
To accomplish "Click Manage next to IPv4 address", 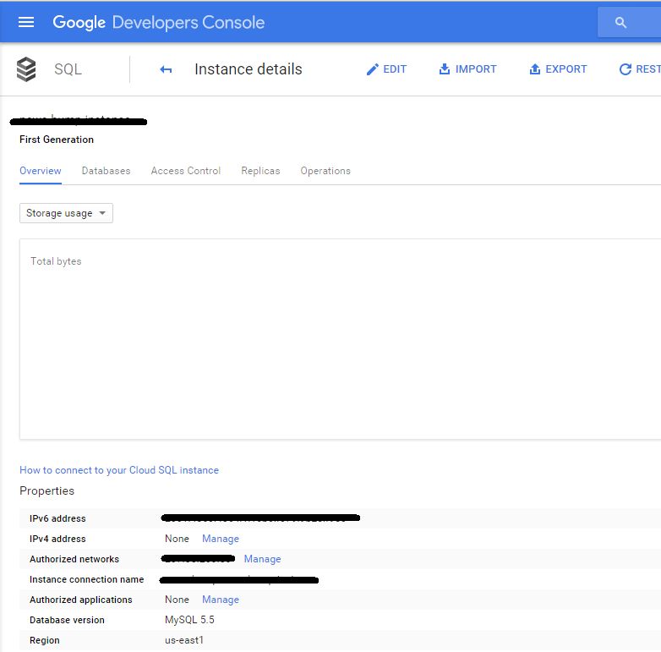I will pyautogui.click(x=221, y=539).
